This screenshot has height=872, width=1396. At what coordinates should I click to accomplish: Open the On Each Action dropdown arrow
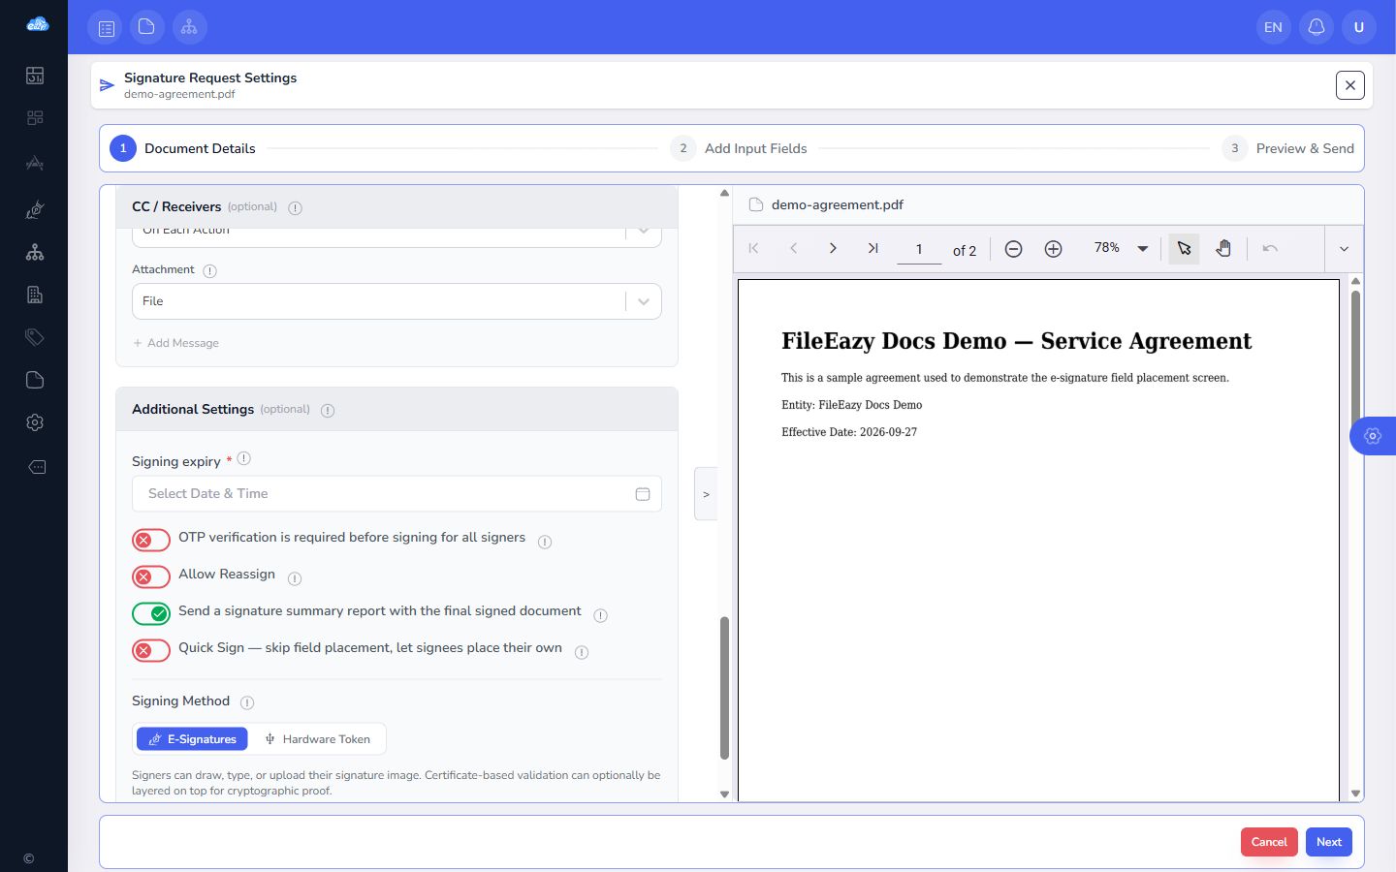click(644, 233)
